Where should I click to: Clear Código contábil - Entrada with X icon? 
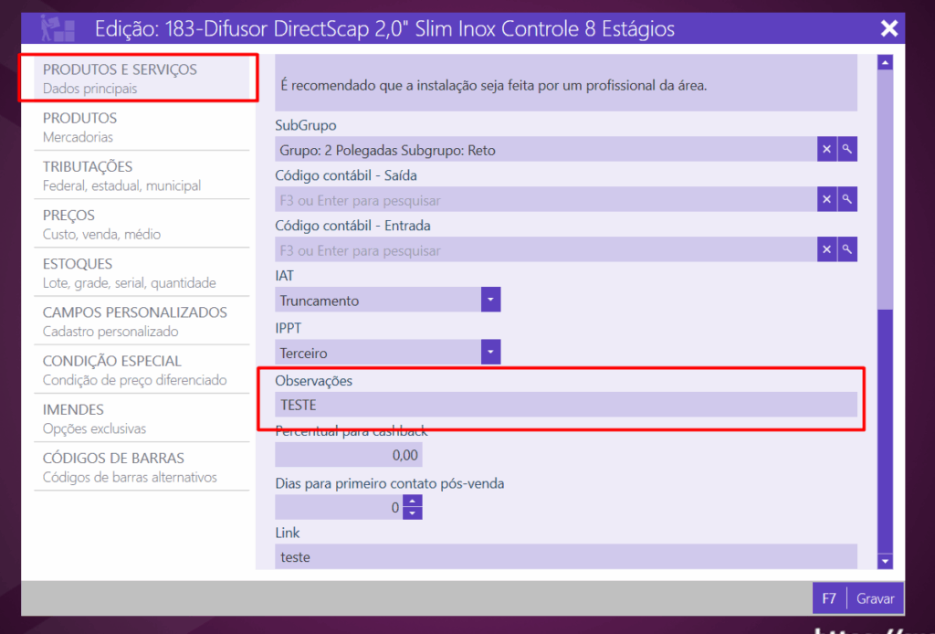click(826, 249)
